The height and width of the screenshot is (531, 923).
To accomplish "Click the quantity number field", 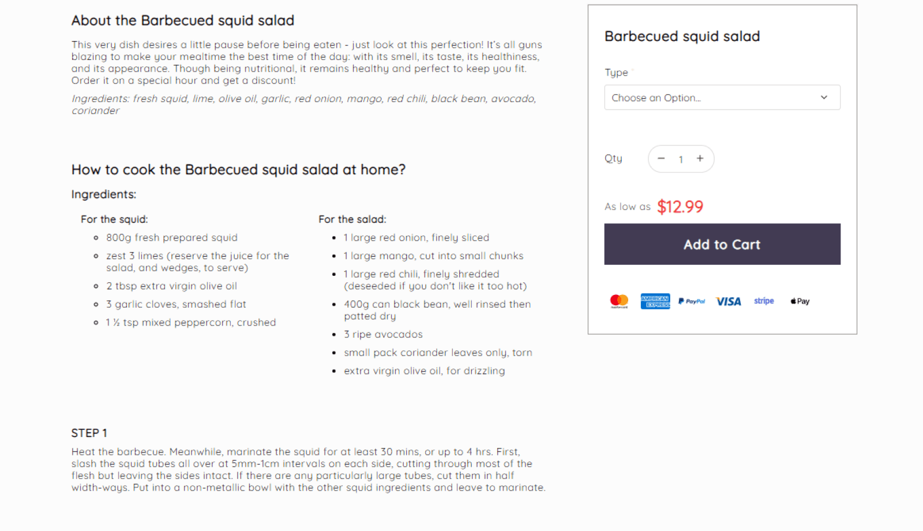I will (681, 159).
